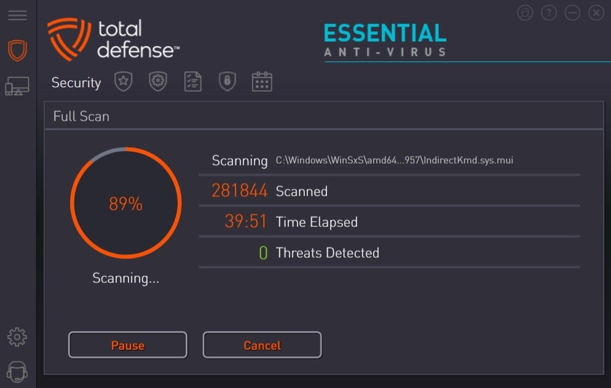Click the Threats Detected count
This screenshot has width=611, height=388.
pyautogui.click(x=263, y=253)
